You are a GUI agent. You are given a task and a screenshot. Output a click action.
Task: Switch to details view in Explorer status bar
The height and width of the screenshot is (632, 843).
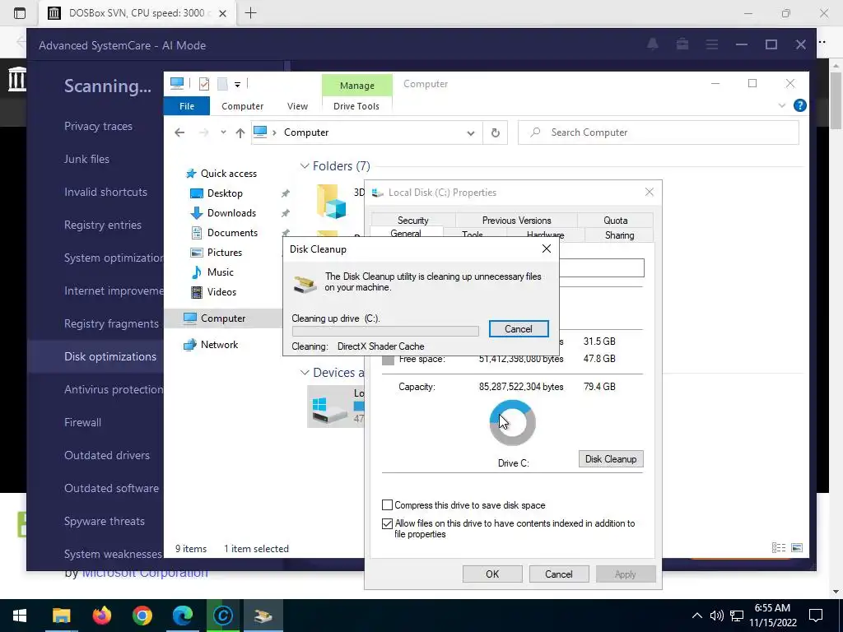tap(778, 547)
